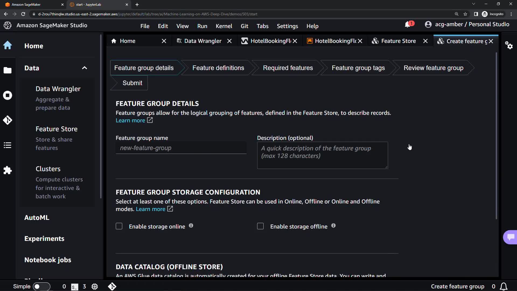Enable storage offline checkbox
Image resolution: width=517 pixels, height=291 pixels.
point(260,226)
